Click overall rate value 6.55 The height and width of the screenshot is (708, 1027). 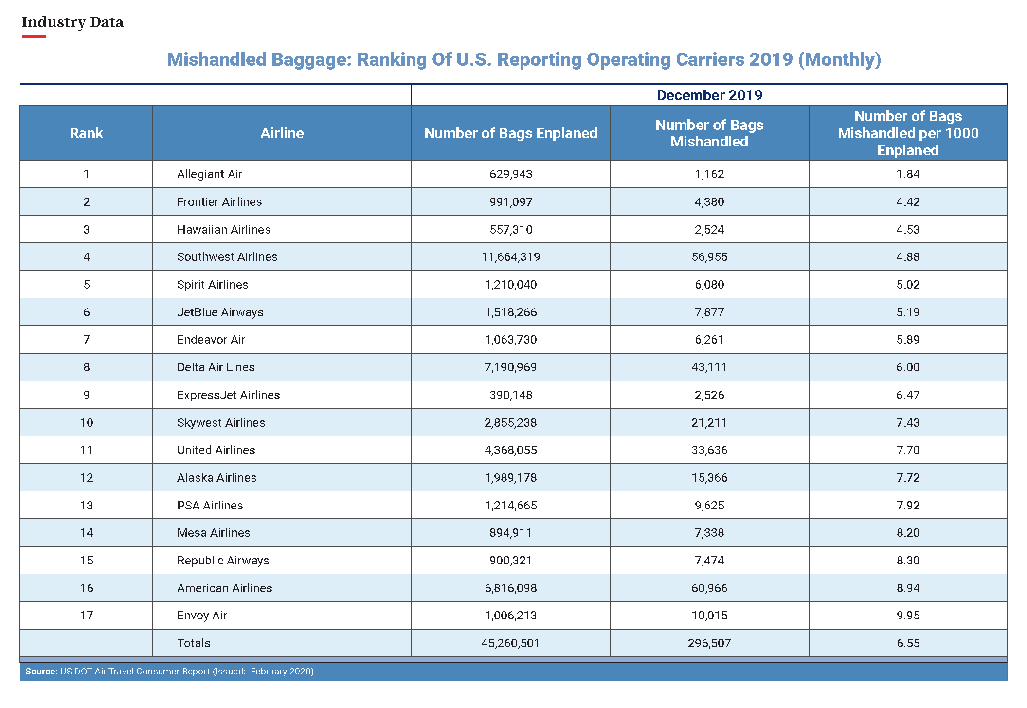(908, 643)
